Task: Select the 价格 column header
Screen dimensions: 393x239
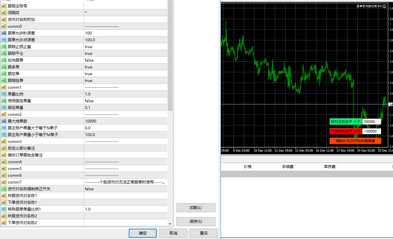Action: coord(247,167)
